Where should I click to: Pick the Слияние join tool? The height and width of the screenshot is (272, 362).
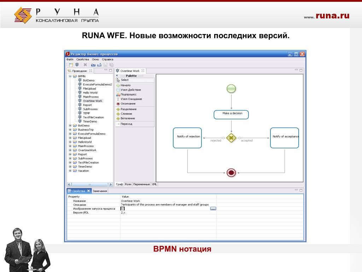(135, 114)
